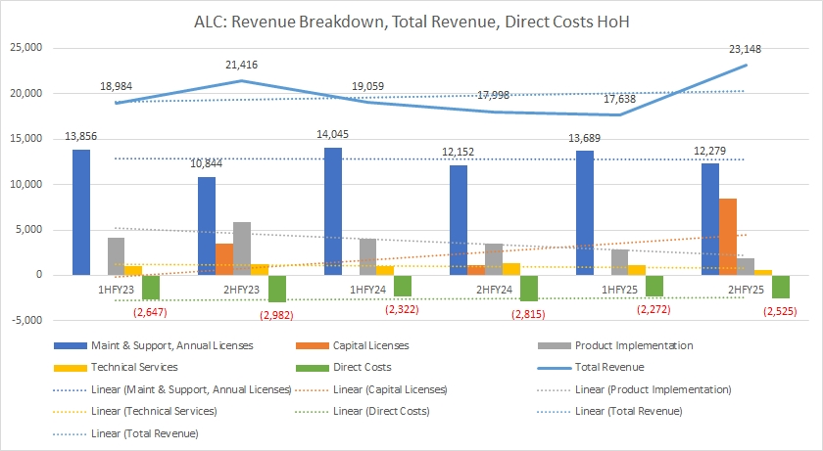Click the 13,856 data label
The image size is (823, 451).
click(81, 135)
